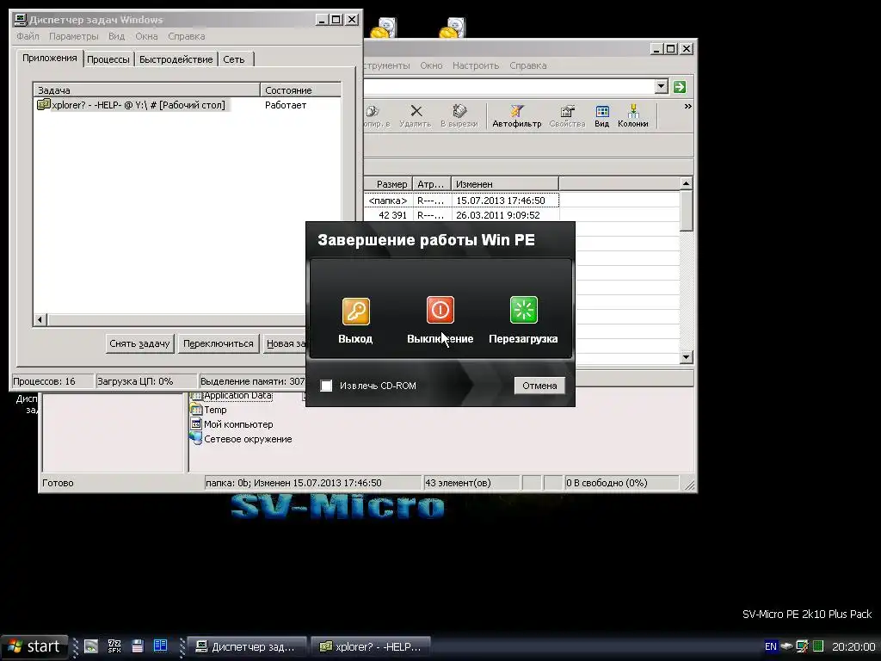Screen dimensions: 881x661
Task: Click the 20:20:00 clock in the tray
Action: pos(853,647)
